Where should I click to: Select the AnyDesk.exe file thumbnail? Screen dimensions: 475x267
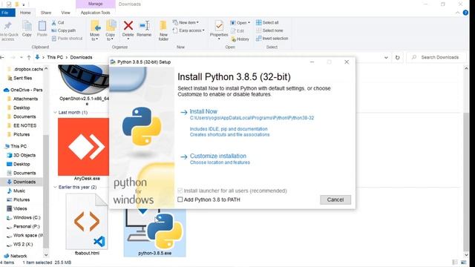83,147
